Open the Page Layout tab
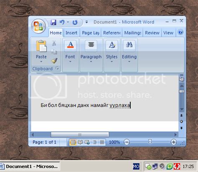Image resolution: width=198 pixels, height=172 pixels. coord(91,33)
